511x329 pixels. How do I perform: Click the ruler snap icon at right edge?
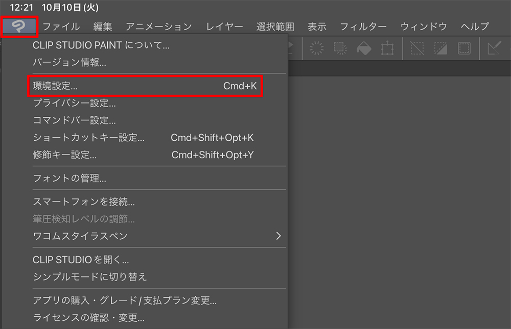click(495, 48)
